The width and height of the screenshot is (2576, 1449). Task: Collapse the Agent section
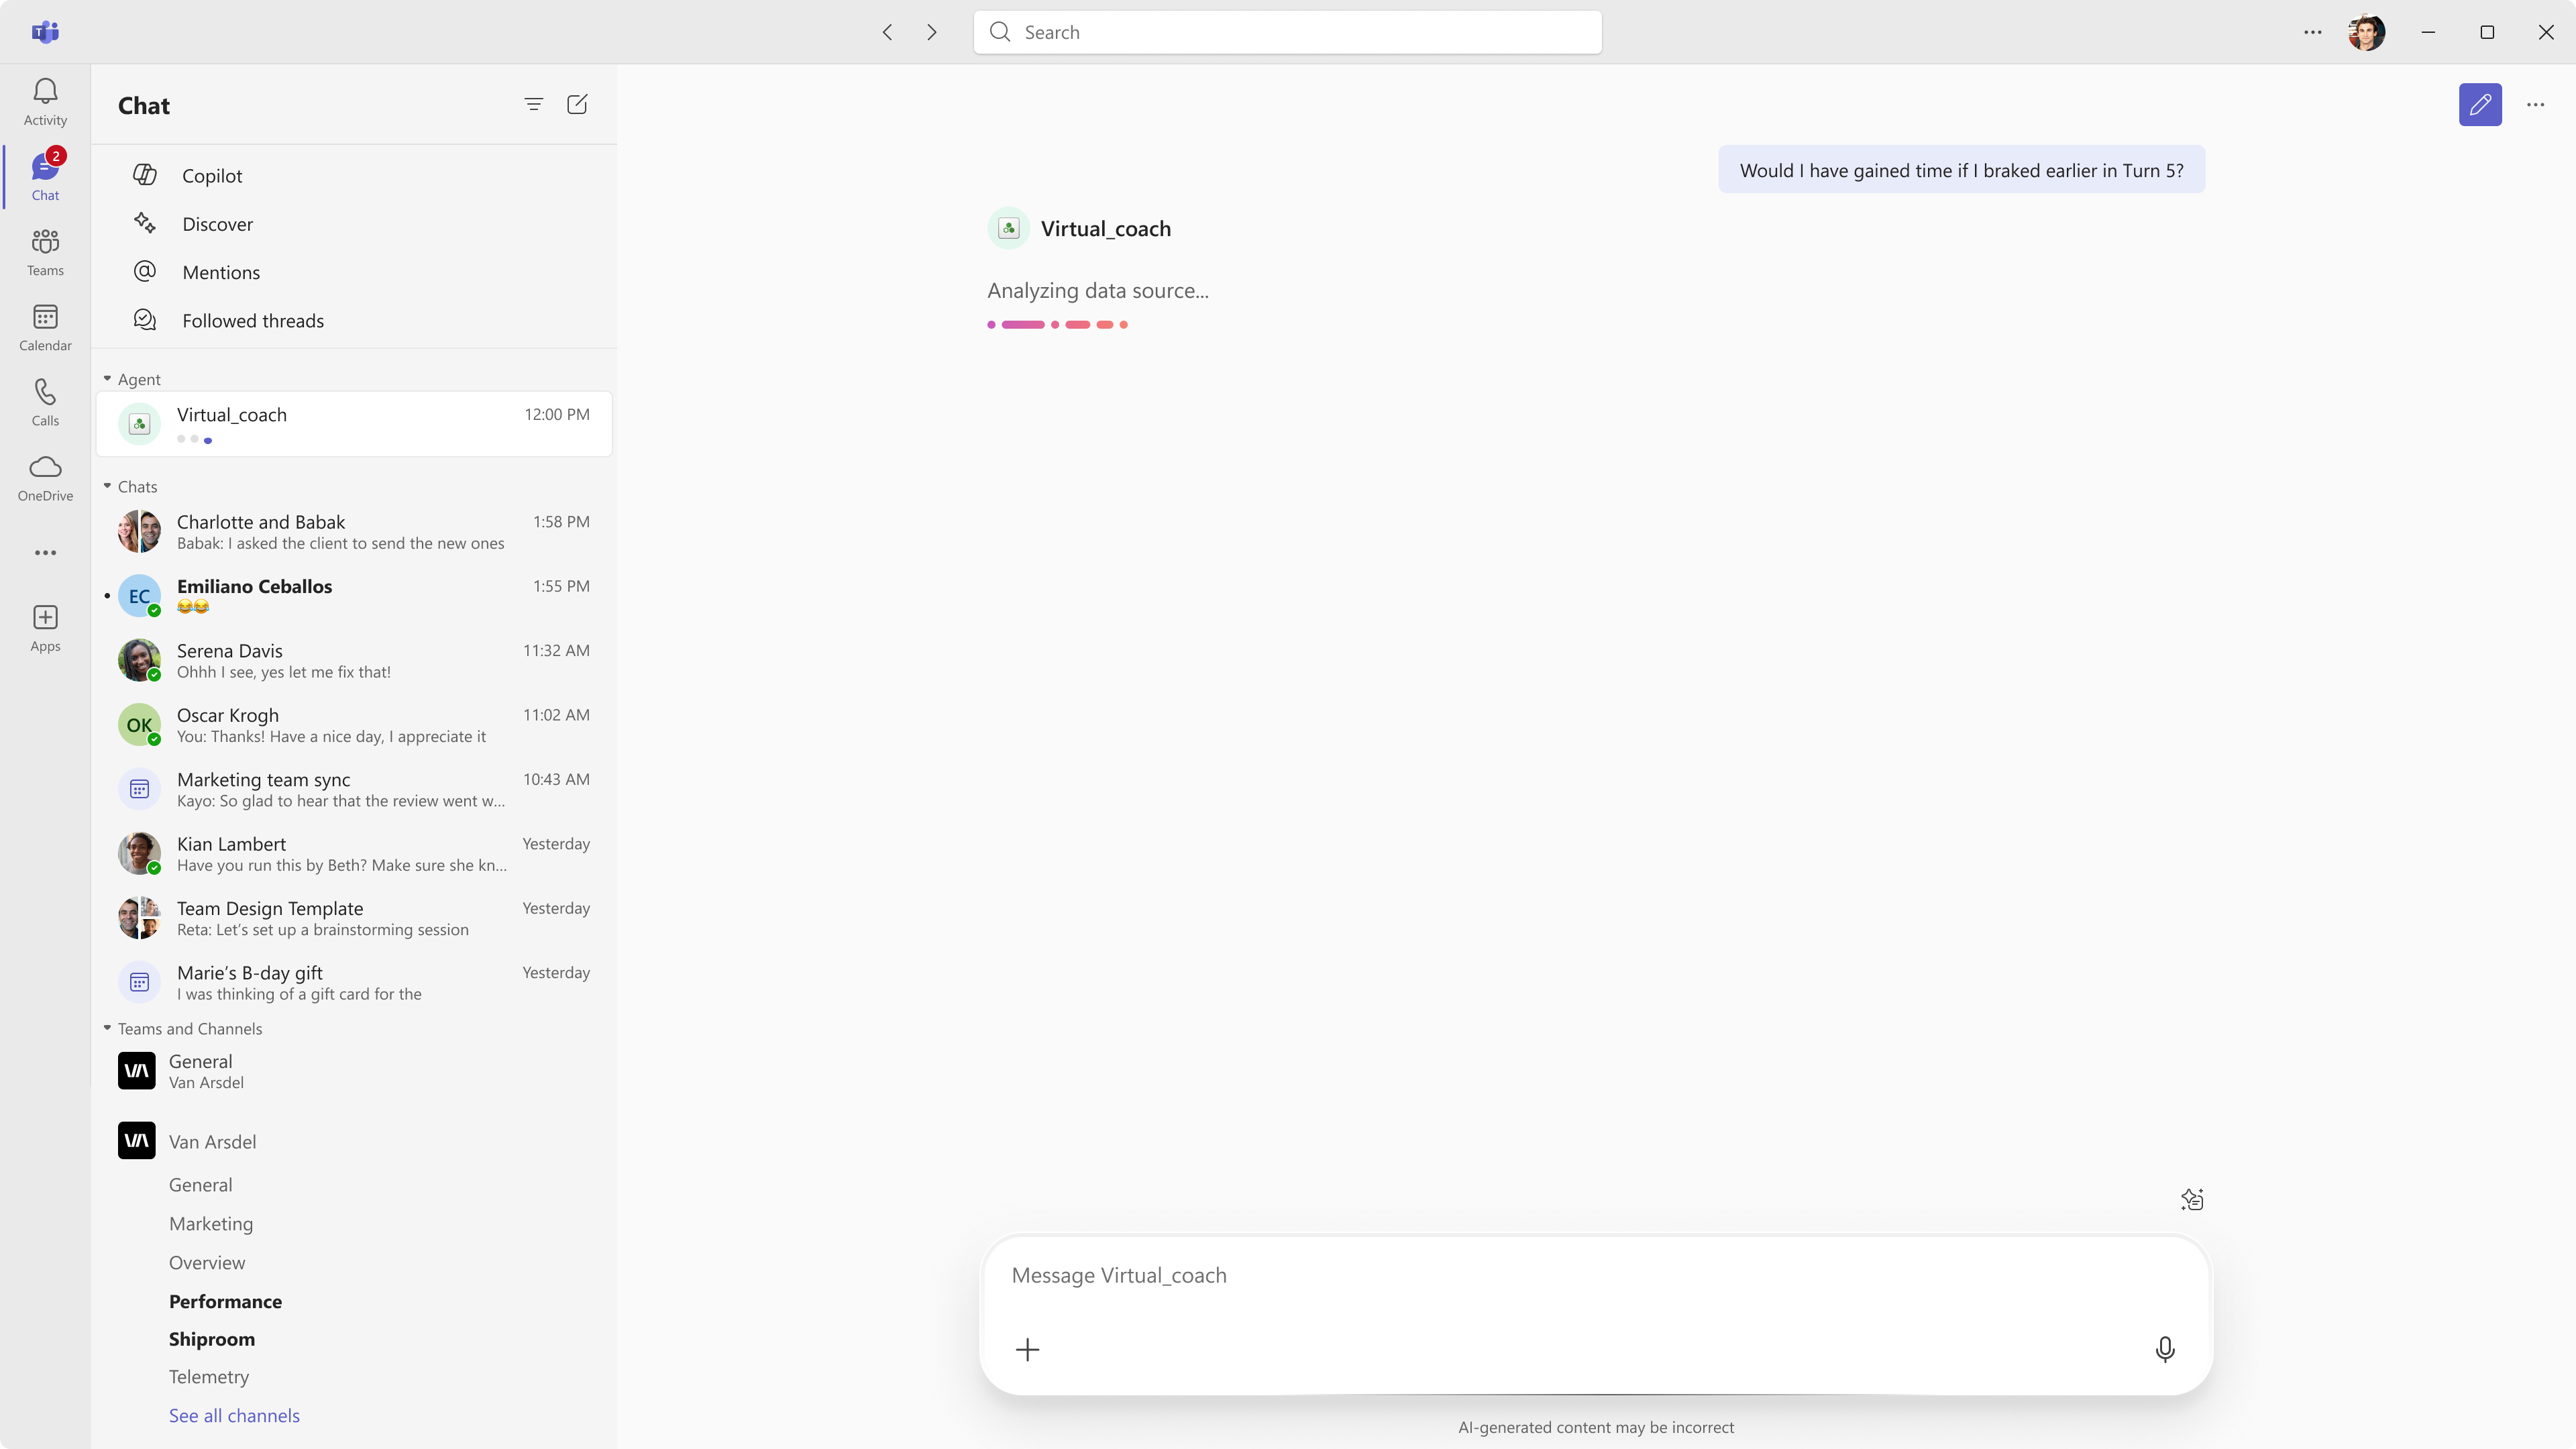[x=107, y=379]
